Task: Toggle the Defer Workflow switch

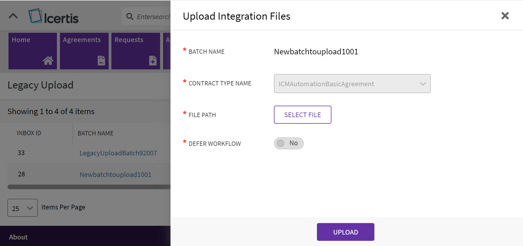Action: 288,143
